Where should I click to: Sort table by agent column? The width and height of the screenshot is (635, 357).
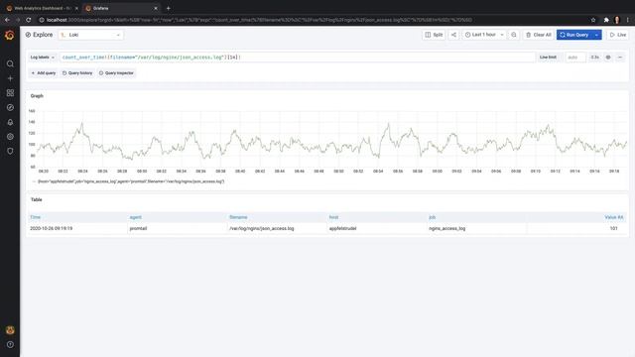[135, 217]
